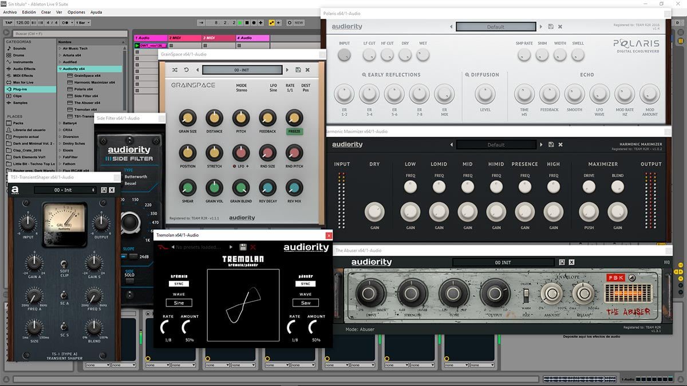
Task: Click the GRAIN SIZE knob in GrainSpace
Action: [187, 118]
